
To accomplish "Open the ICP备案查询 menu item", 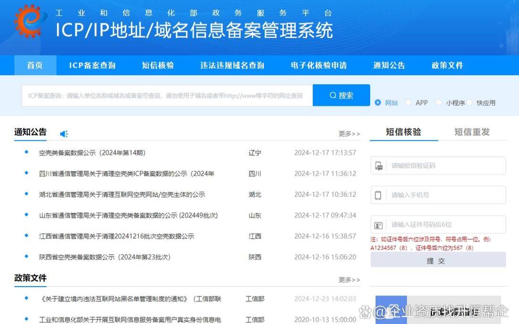I will (x=93, y=65).
